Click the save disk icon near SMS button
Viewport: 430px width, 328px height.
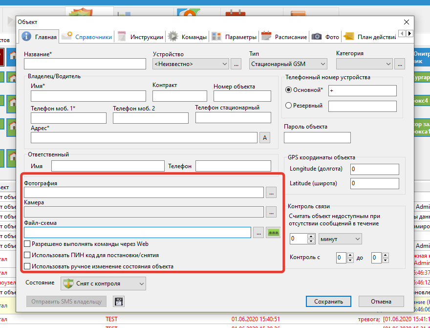pos(119,302)
